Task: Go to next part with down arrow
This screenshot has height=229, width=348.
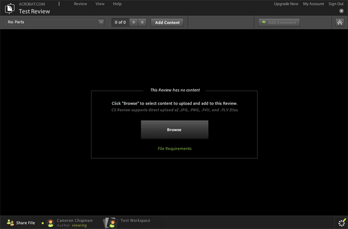Action: pyautogui.click(x=142, y=23)
